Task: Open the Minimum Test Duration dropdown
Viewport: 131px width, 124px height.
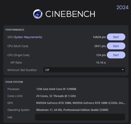Action: 84,70
